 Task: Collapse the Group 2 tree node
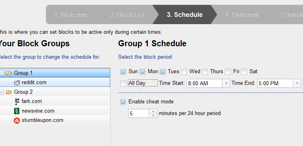tap(2, 92)
